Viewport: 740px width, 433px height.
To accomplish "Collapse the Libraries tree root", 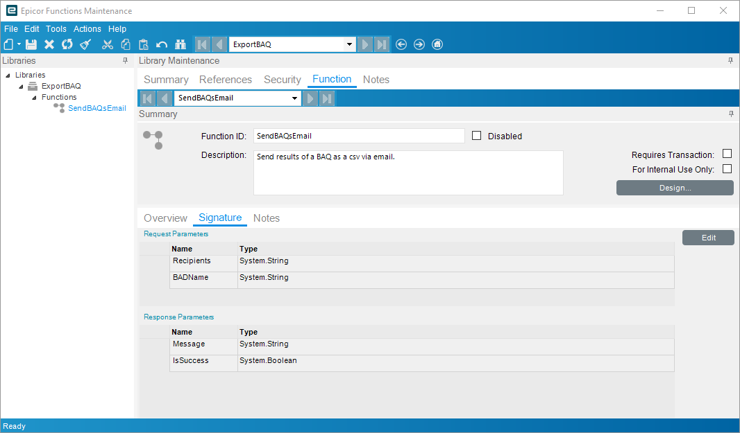I will 8,76.
